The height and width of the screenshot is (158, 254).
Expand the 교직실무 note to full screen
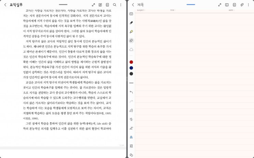[x=93, y=5]
